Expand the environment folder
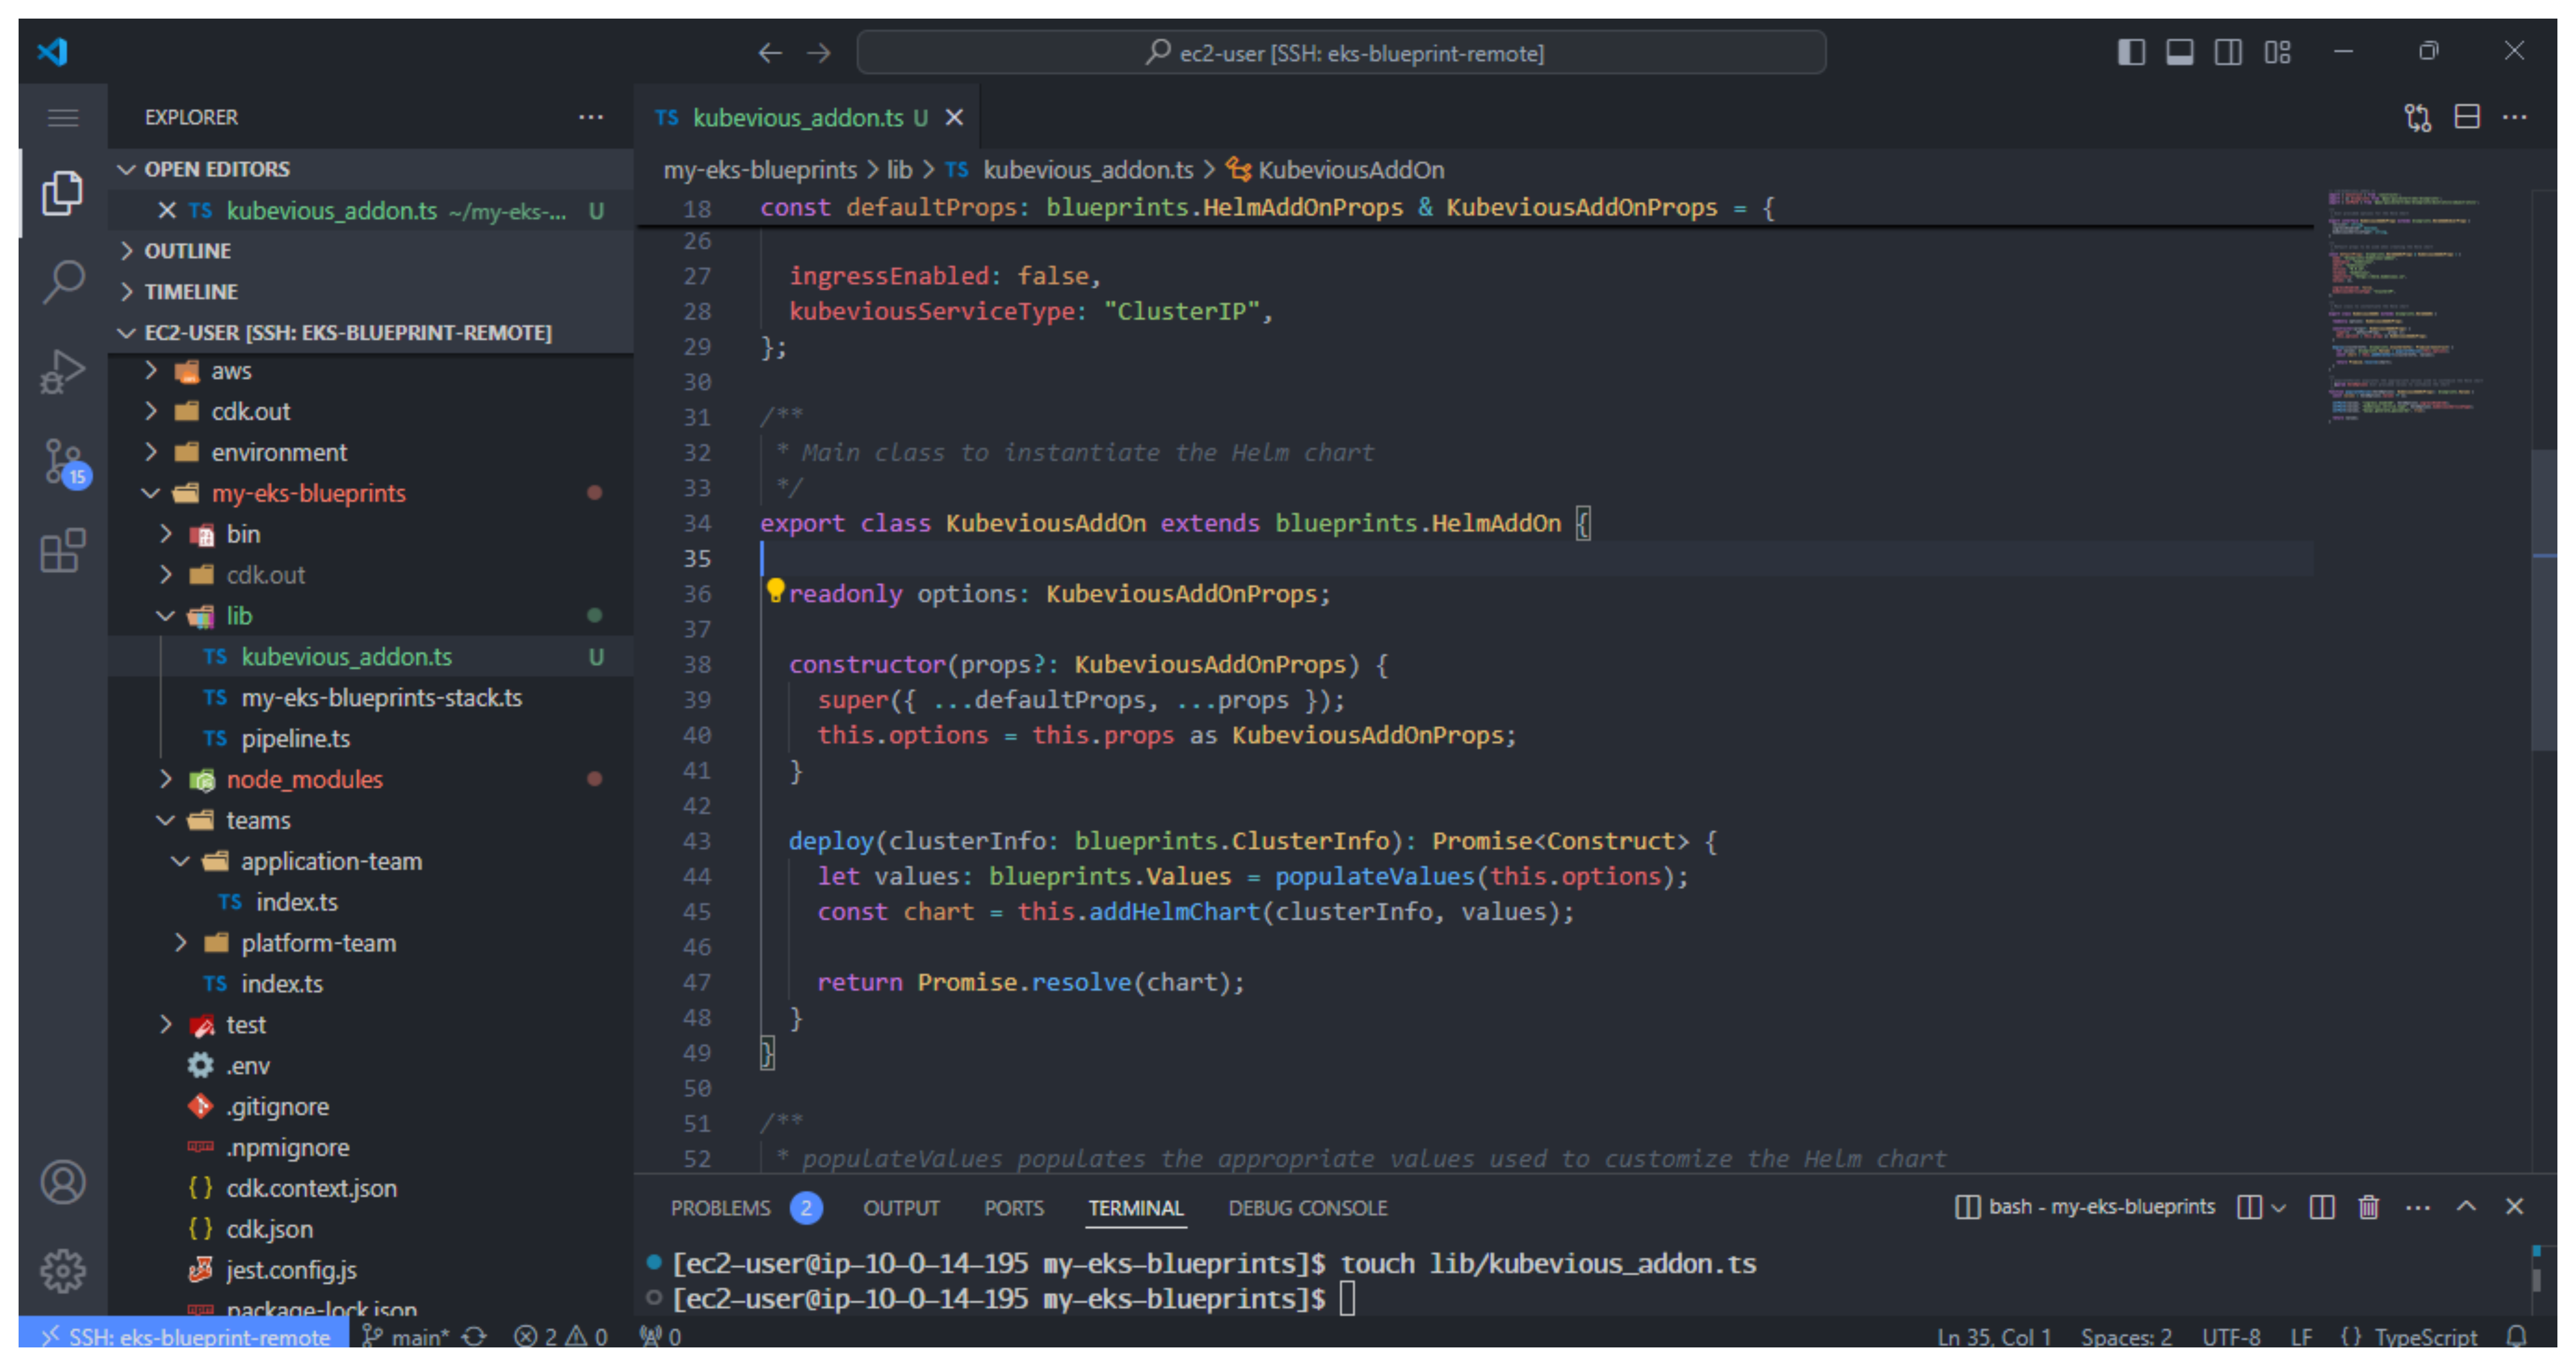The image size is (2576, 1366). click(370, 453)
